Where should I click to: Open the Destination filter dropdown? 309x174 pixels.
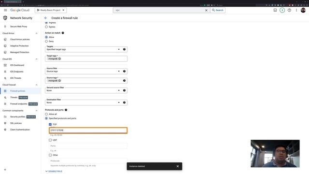click(86, 102)
